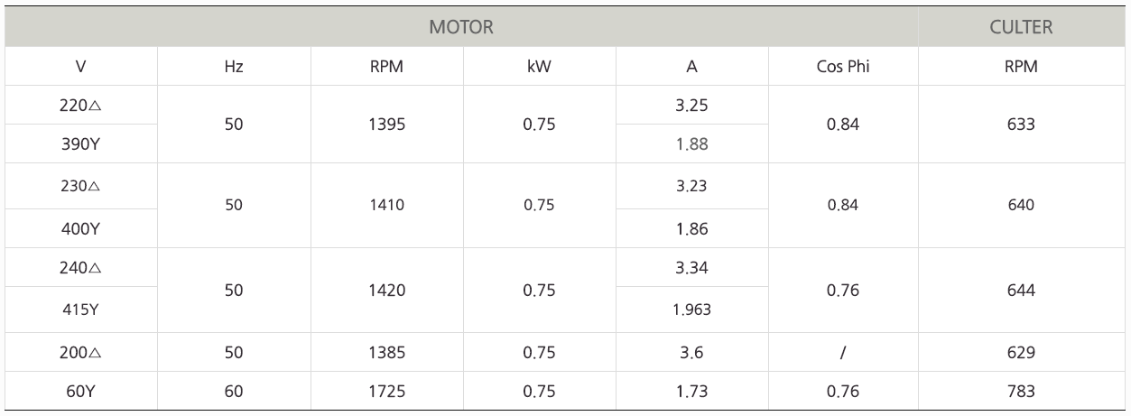This screenshot has width=1131, height=416.
Task: Click the Hz column header
Action: (x=234, y=67)
